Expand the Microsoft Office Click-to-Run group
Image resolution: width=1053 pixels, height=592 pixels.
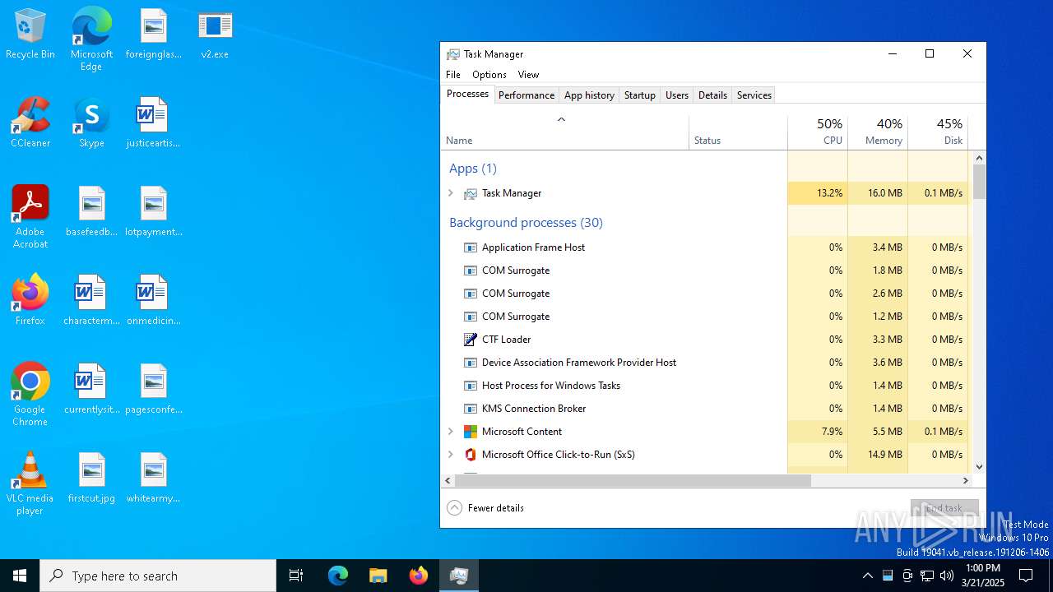tap(451, 455)
